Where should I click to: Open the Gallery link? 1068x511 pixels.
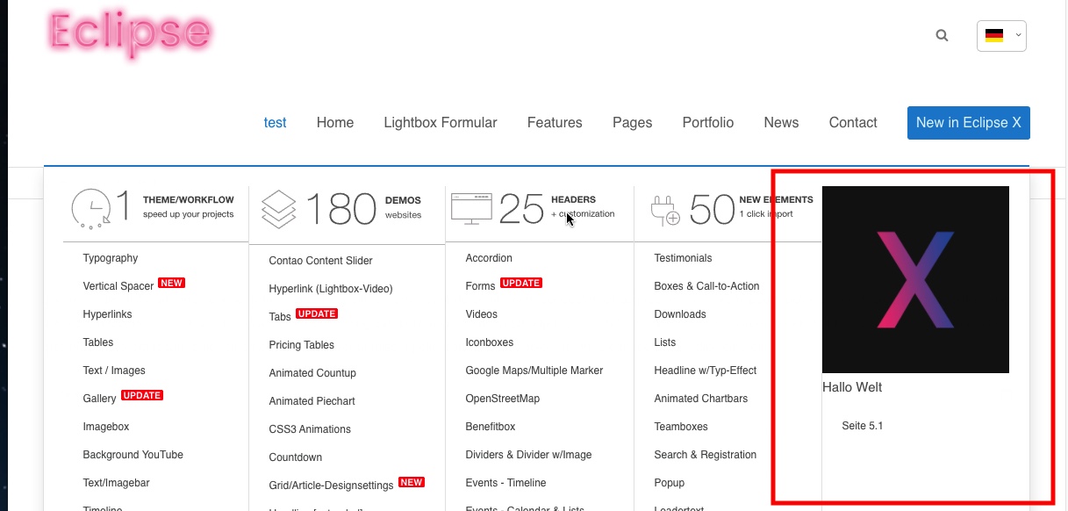[x=99, y=399]
